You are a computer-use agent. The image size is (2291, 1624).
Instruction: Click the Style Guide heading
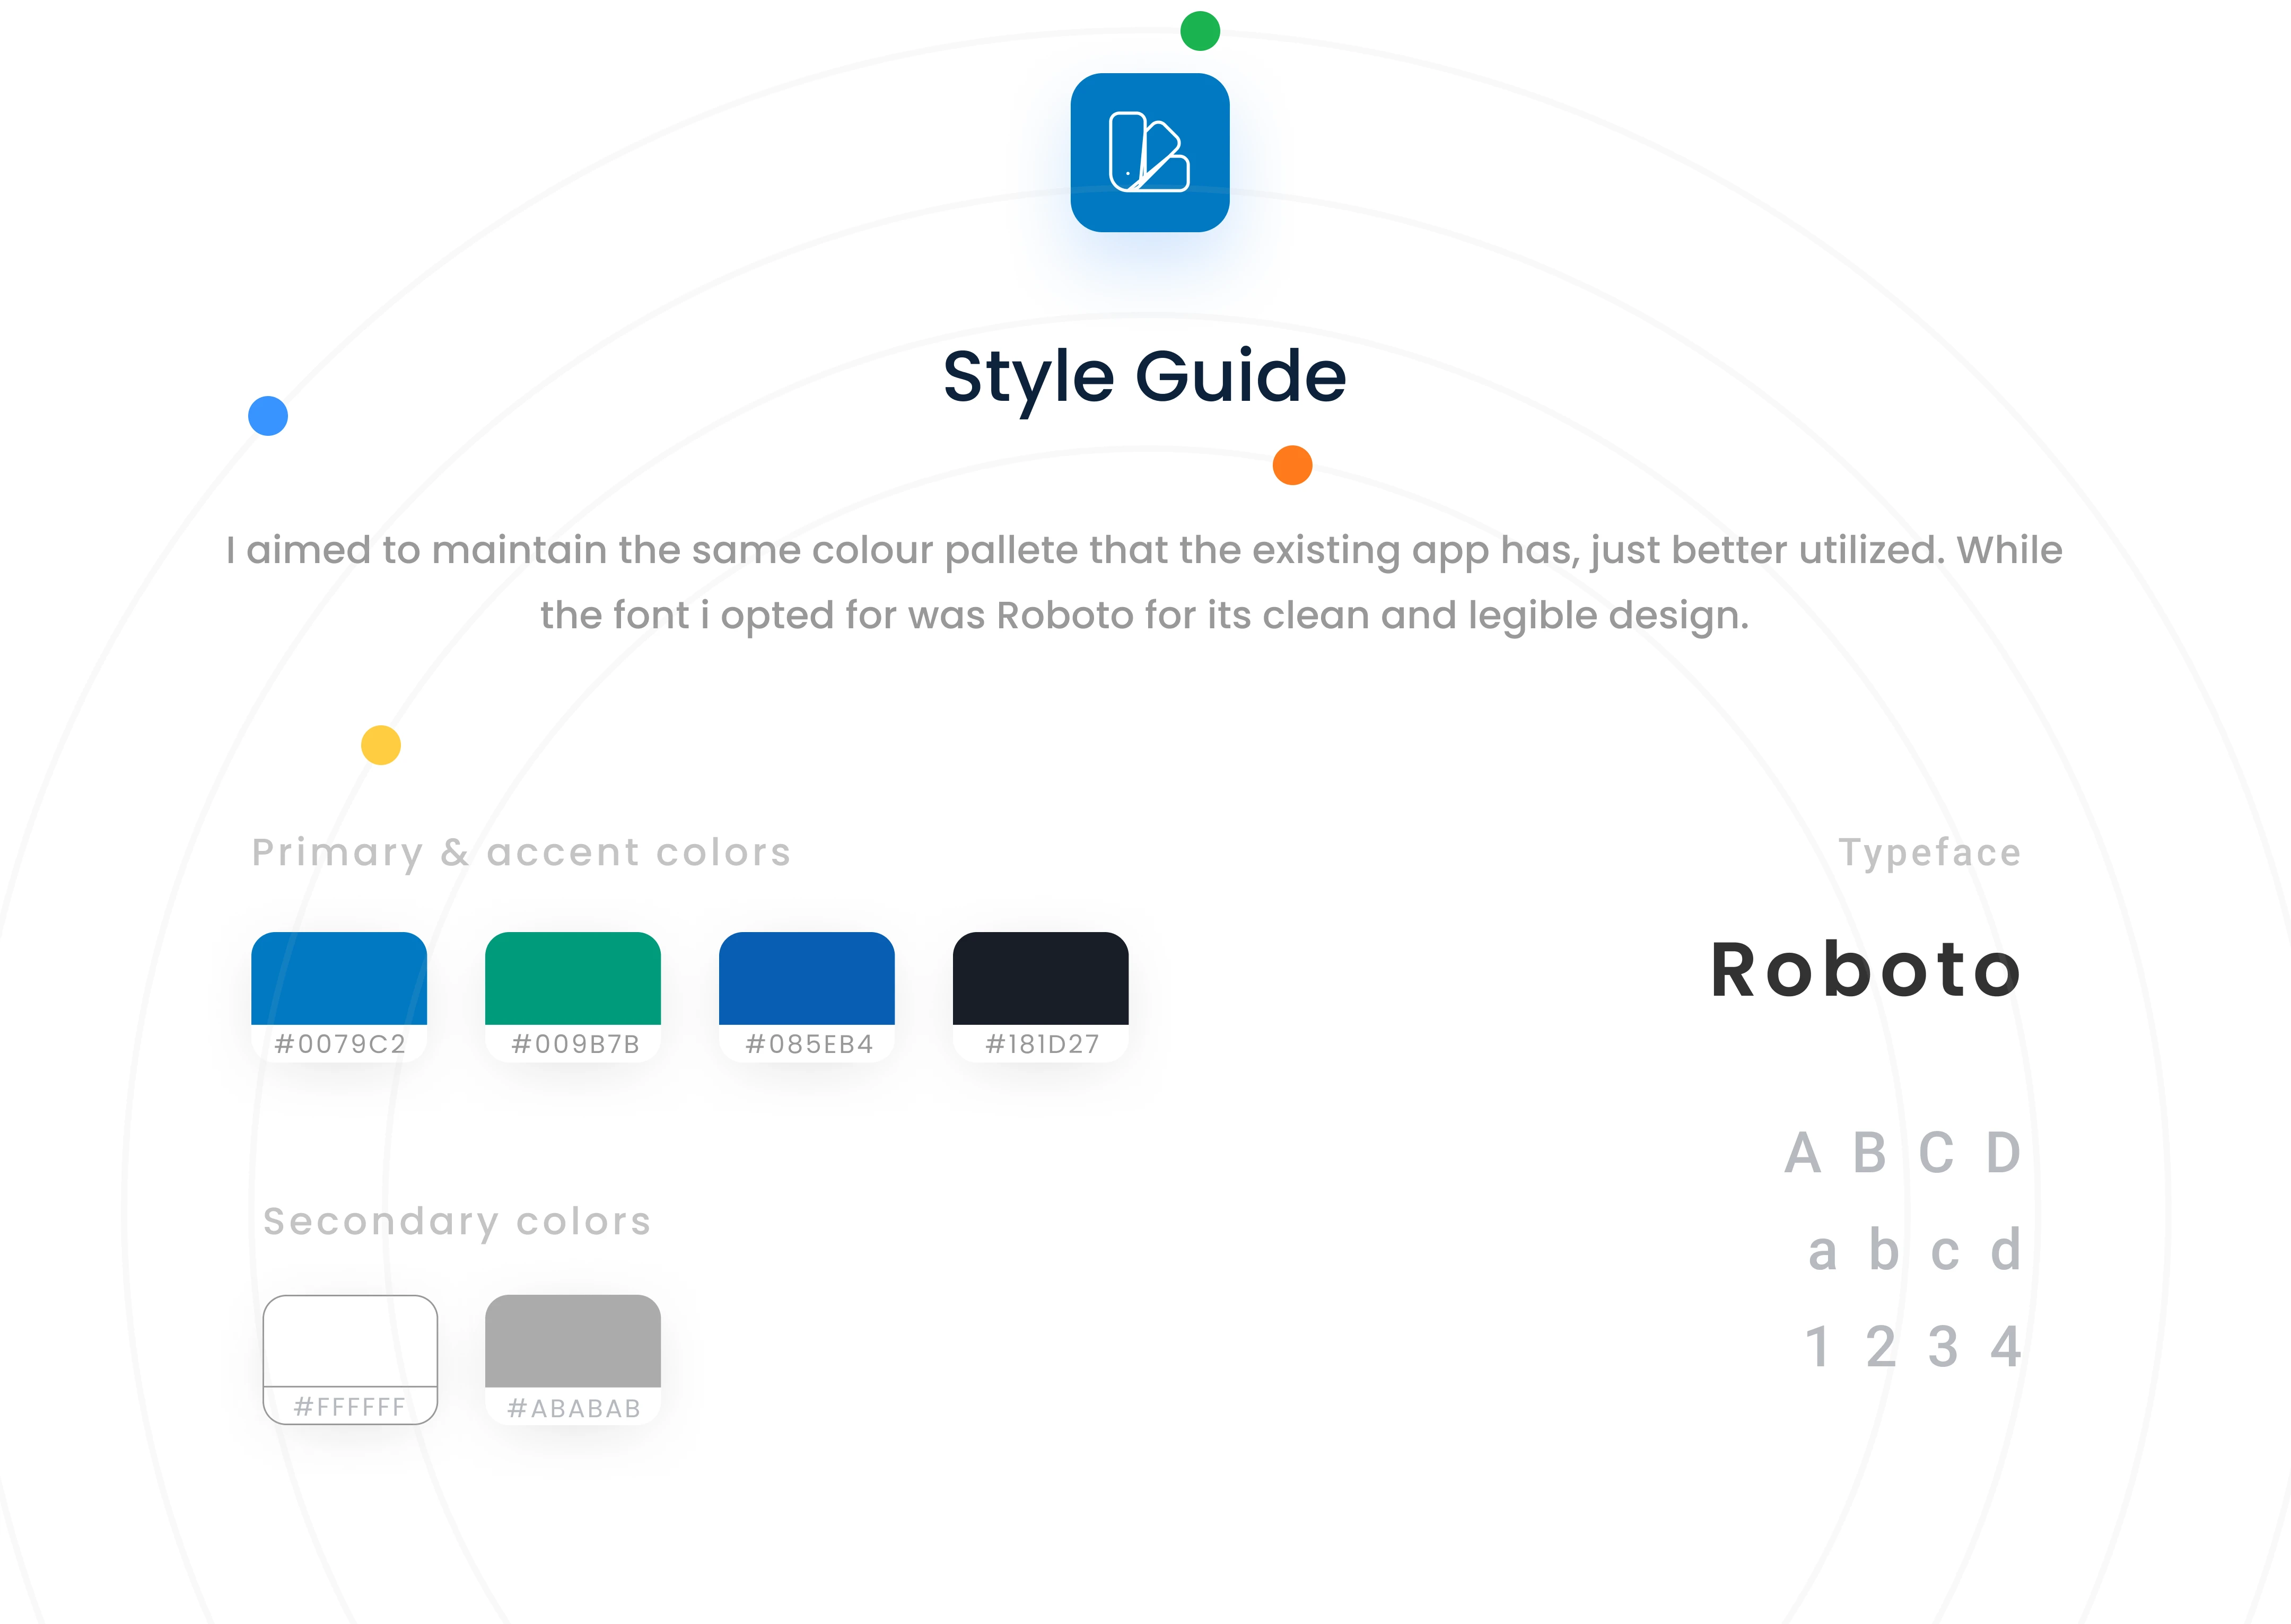pos(1144,377)
